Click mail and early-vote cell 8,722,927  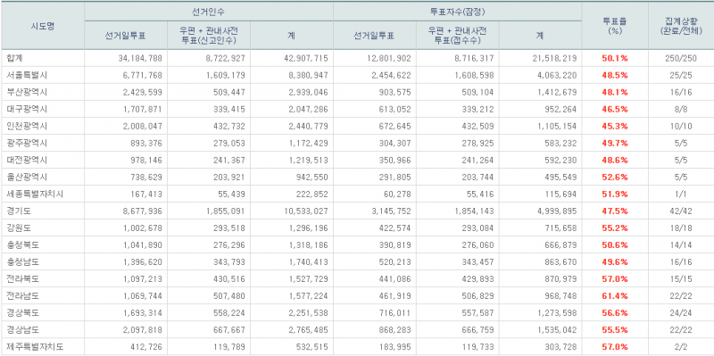[x=225, y=58]
